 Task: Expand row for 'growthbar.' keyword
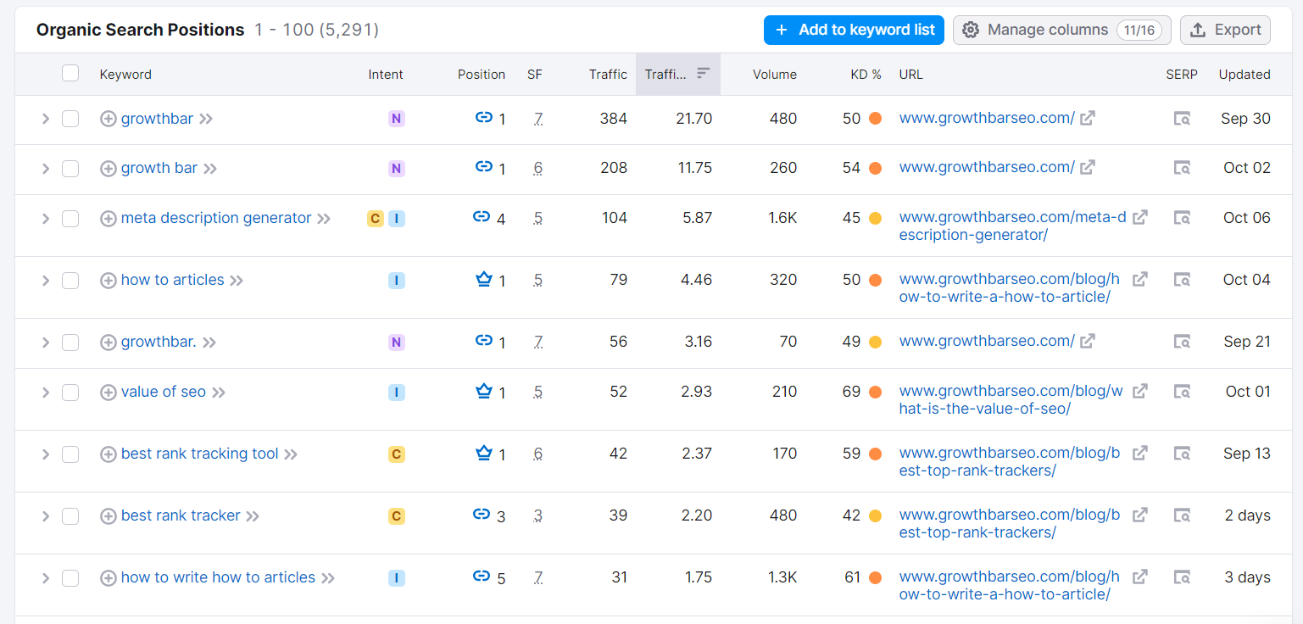[46, 343]
